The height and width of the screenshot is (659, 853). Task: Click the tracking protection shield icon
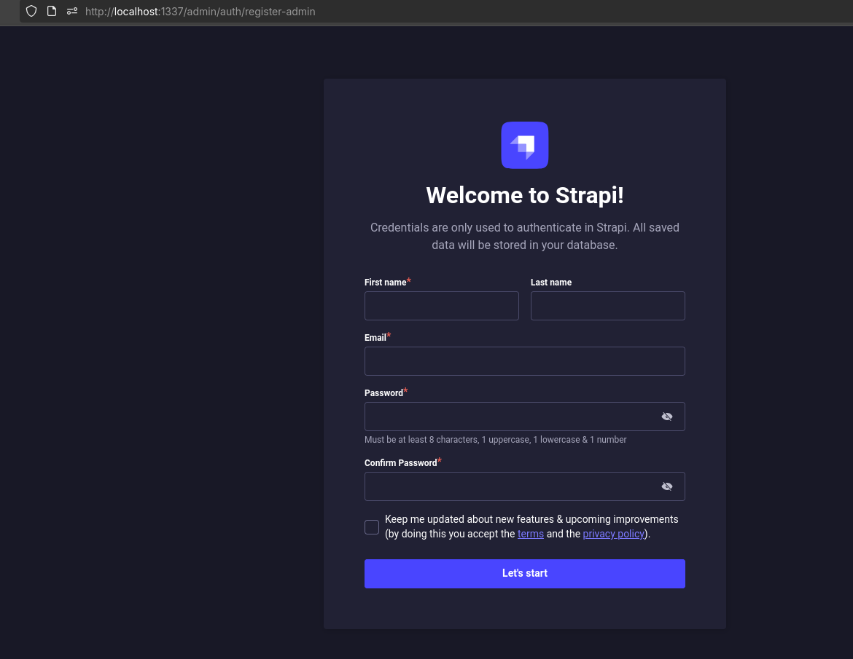pos(31,11)
